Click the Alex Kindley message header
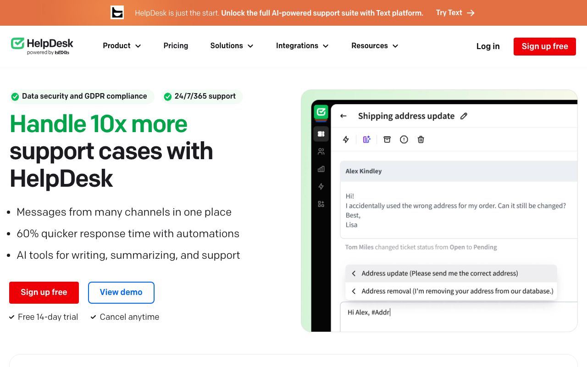 [459, 171]
